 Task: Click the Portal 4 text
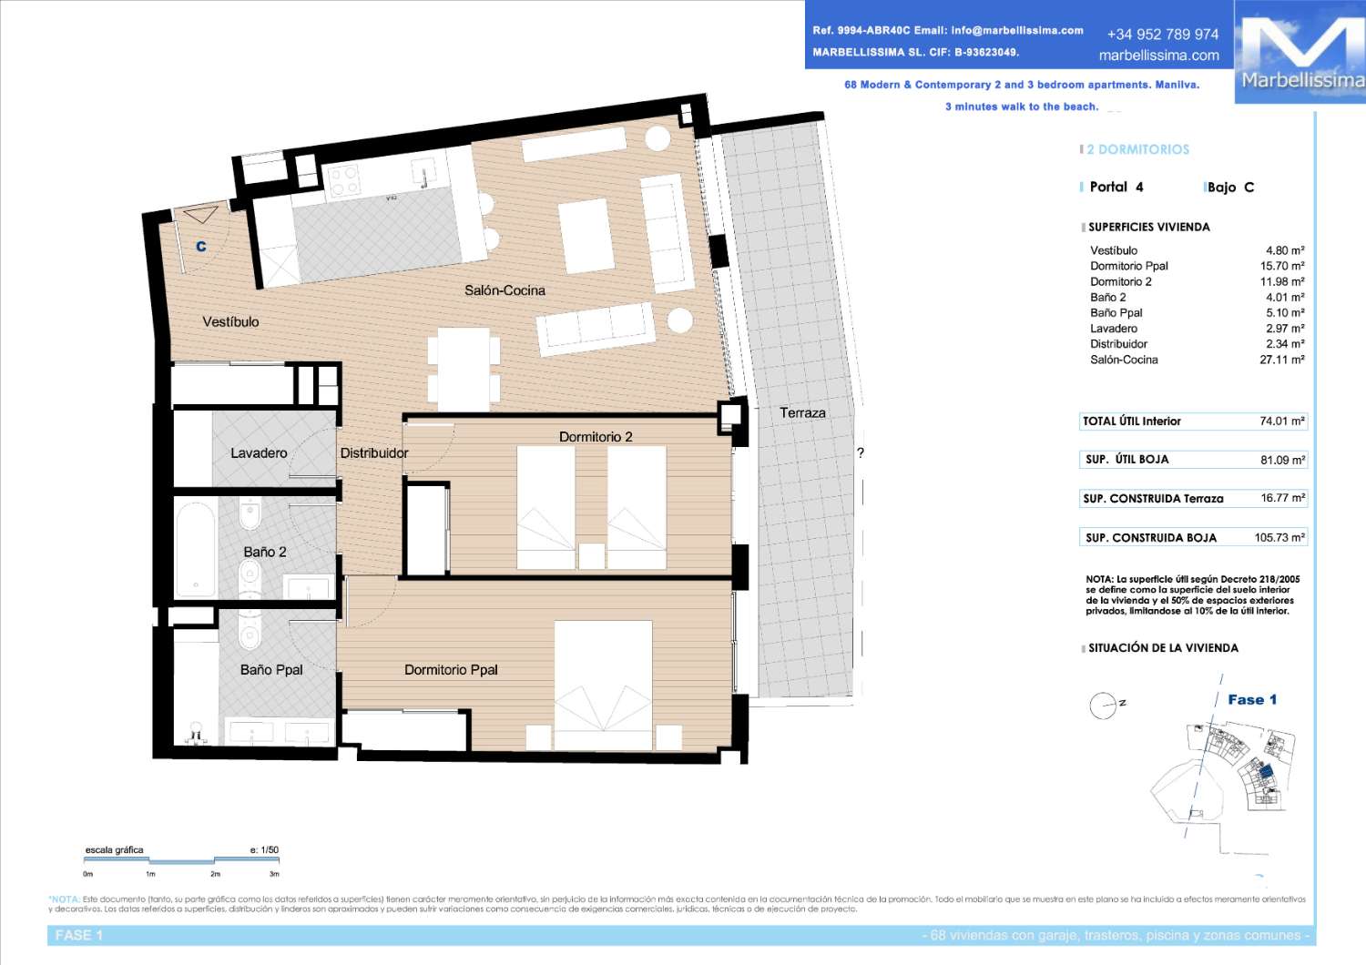pos(1116,187)
